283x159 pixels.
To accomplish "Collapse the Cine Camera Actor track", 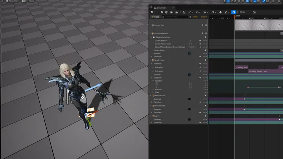I will point(150,33).
